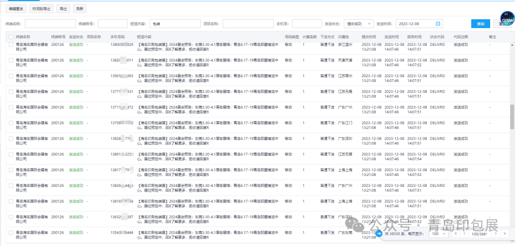Click the blue arrow circle icon in pagination bar
Image resolution: width=515 pixels, height=246 pixels.
(379, 234)
